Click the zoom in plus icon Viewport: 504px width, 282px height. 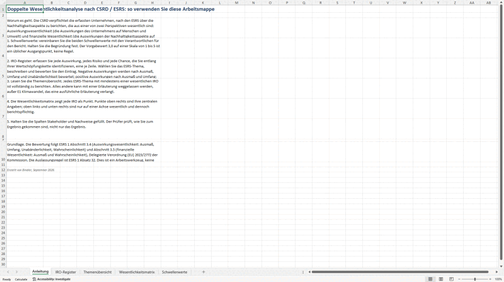click(x=490, y=279)
